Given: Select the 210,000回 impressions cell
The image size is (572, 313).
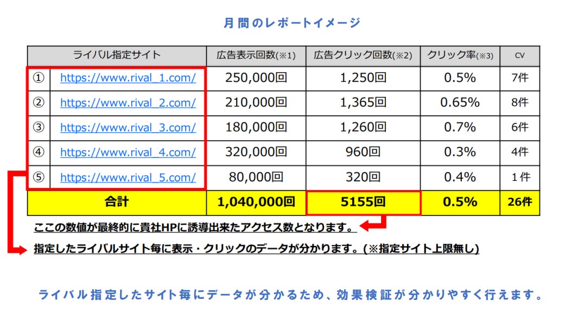Looking at the screenshot, I should tap(256, 103).
